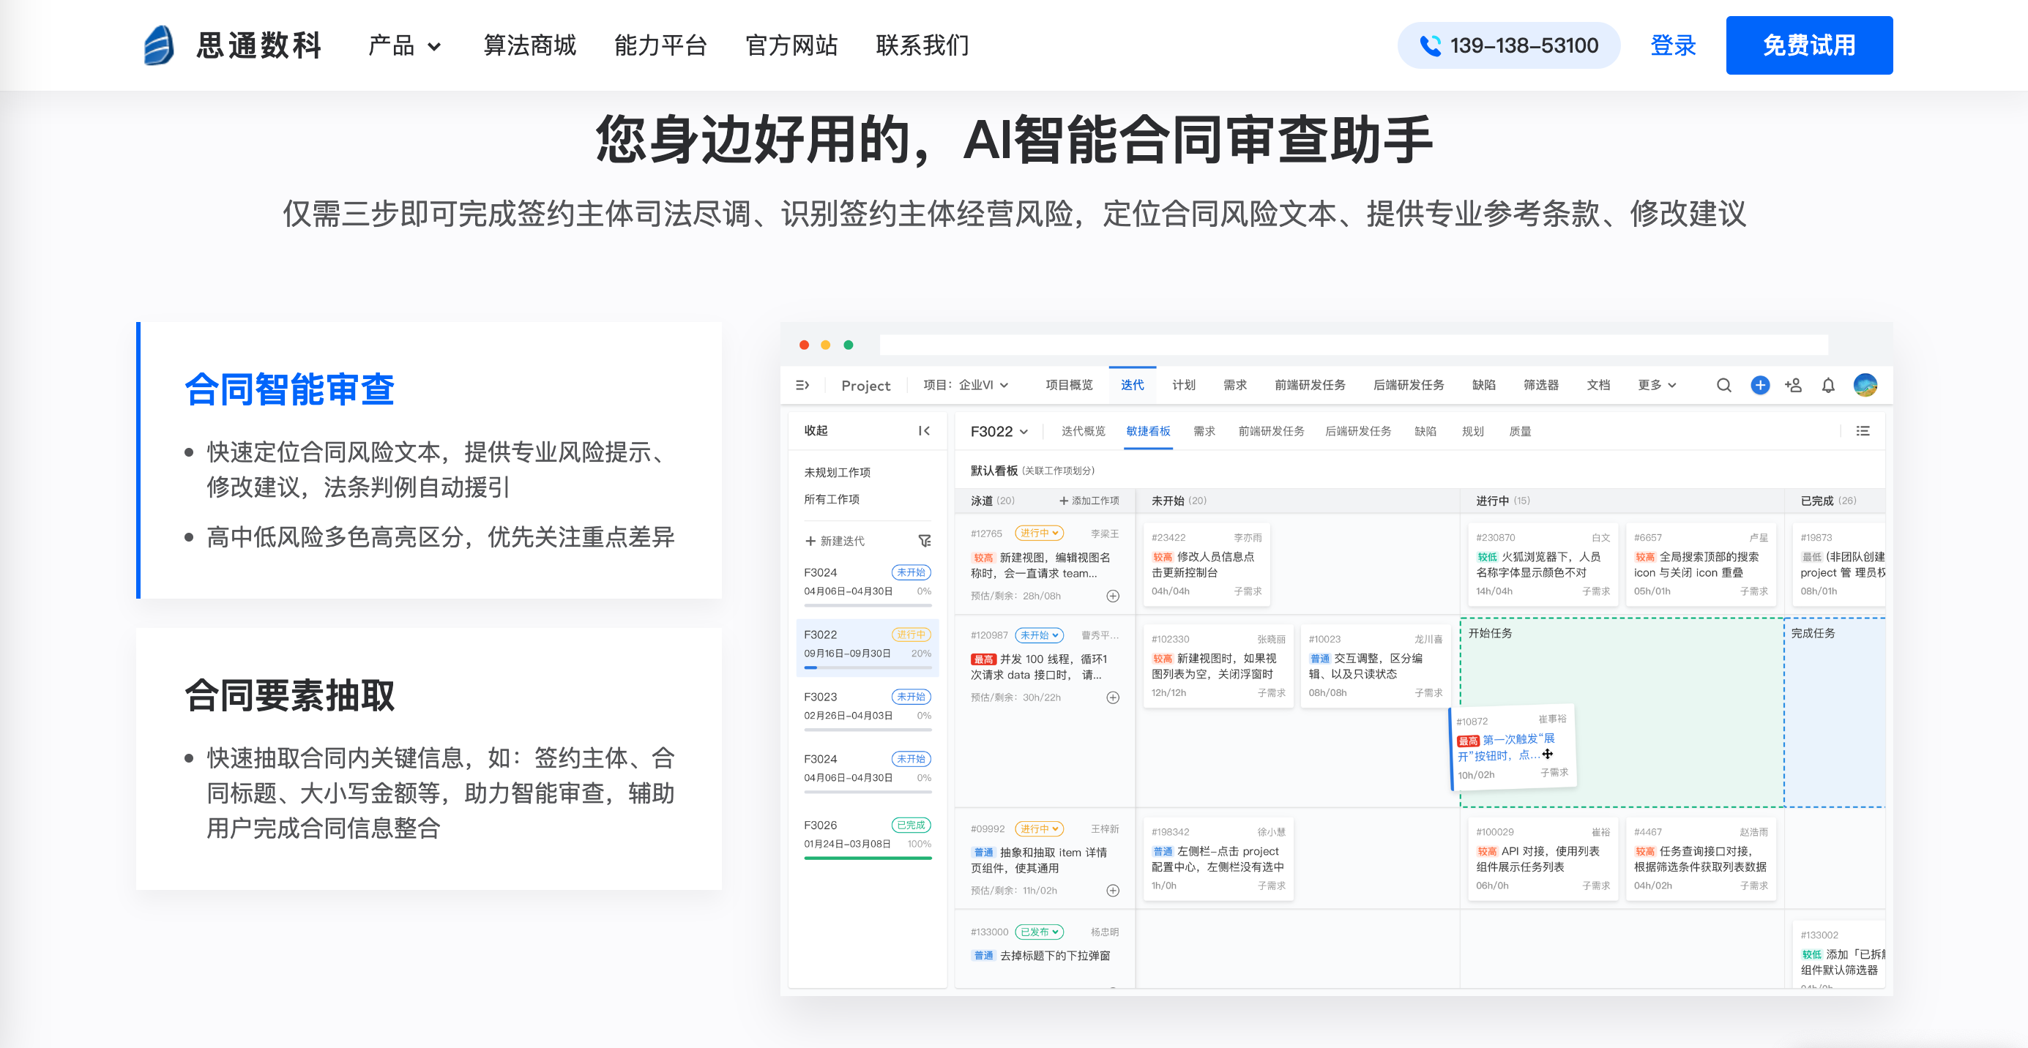Image resolution: width=2028 pixels, height=1048 pixels.
Task: Expand the F3022 iteration selector
Action: click(x=998, y=431)
